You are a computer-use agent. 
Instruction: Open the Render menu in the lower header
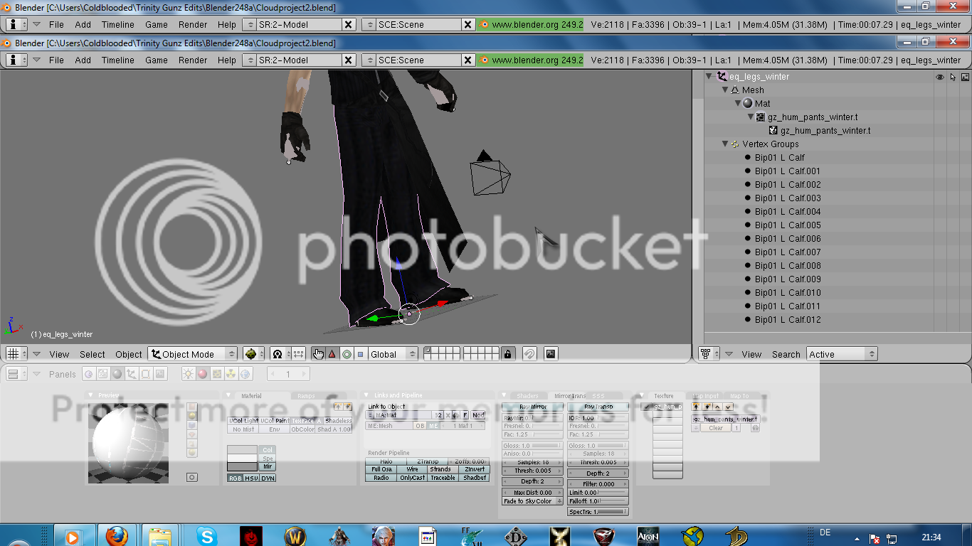click(193, 60)
